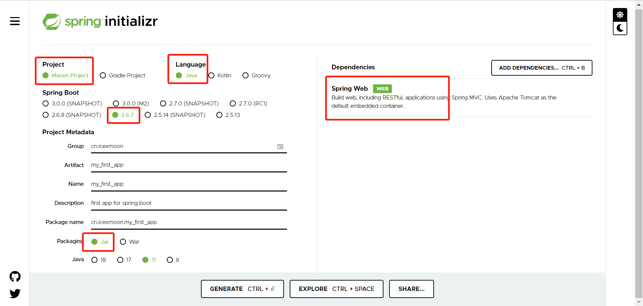Click the Spring Boot heading
The height and width of the screenshot is (306, 643).
pos(61,93)
